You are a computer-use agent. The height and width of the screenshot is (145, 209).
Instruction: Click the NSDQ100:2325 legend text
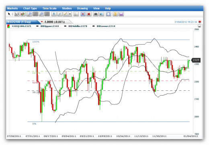[21, 26]
